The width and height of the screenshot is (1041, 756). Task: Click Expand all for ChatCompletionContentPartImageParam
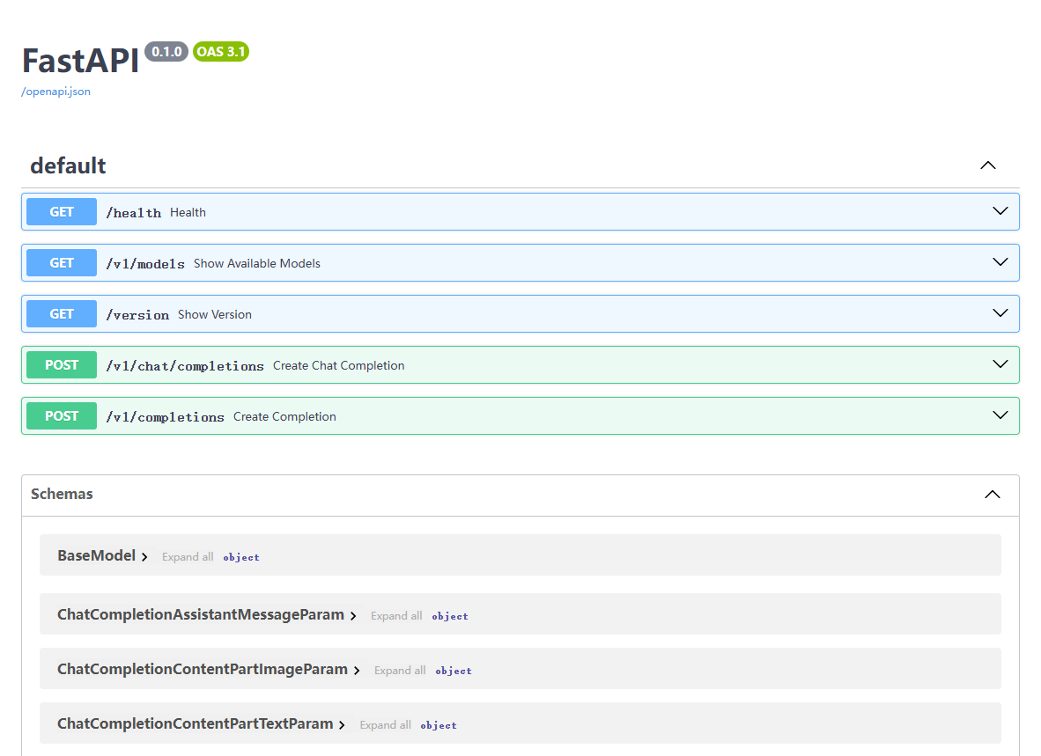[x=400, y=671]
